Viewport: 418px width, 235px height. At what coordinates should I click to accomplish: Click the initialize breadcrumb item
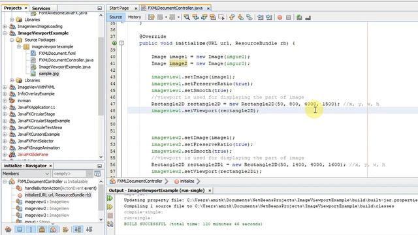(187, 181)
